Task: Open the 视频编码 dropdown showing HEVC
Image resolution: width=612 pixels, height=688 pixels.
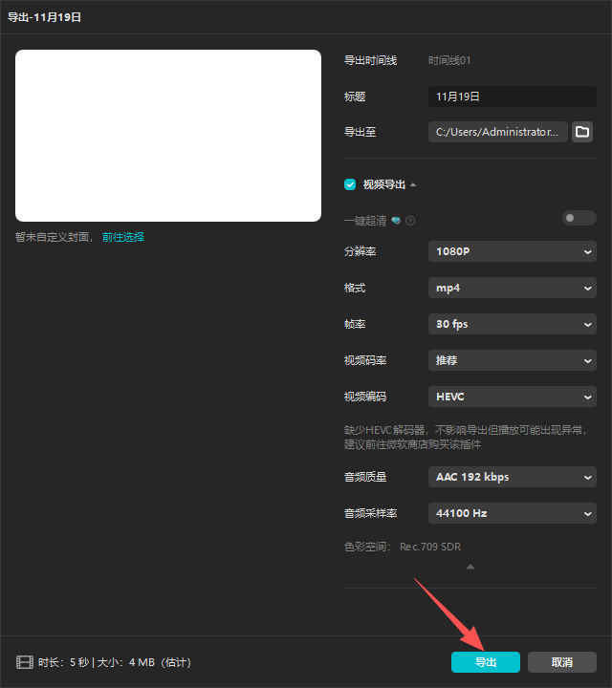Action: tap(512, 397)
